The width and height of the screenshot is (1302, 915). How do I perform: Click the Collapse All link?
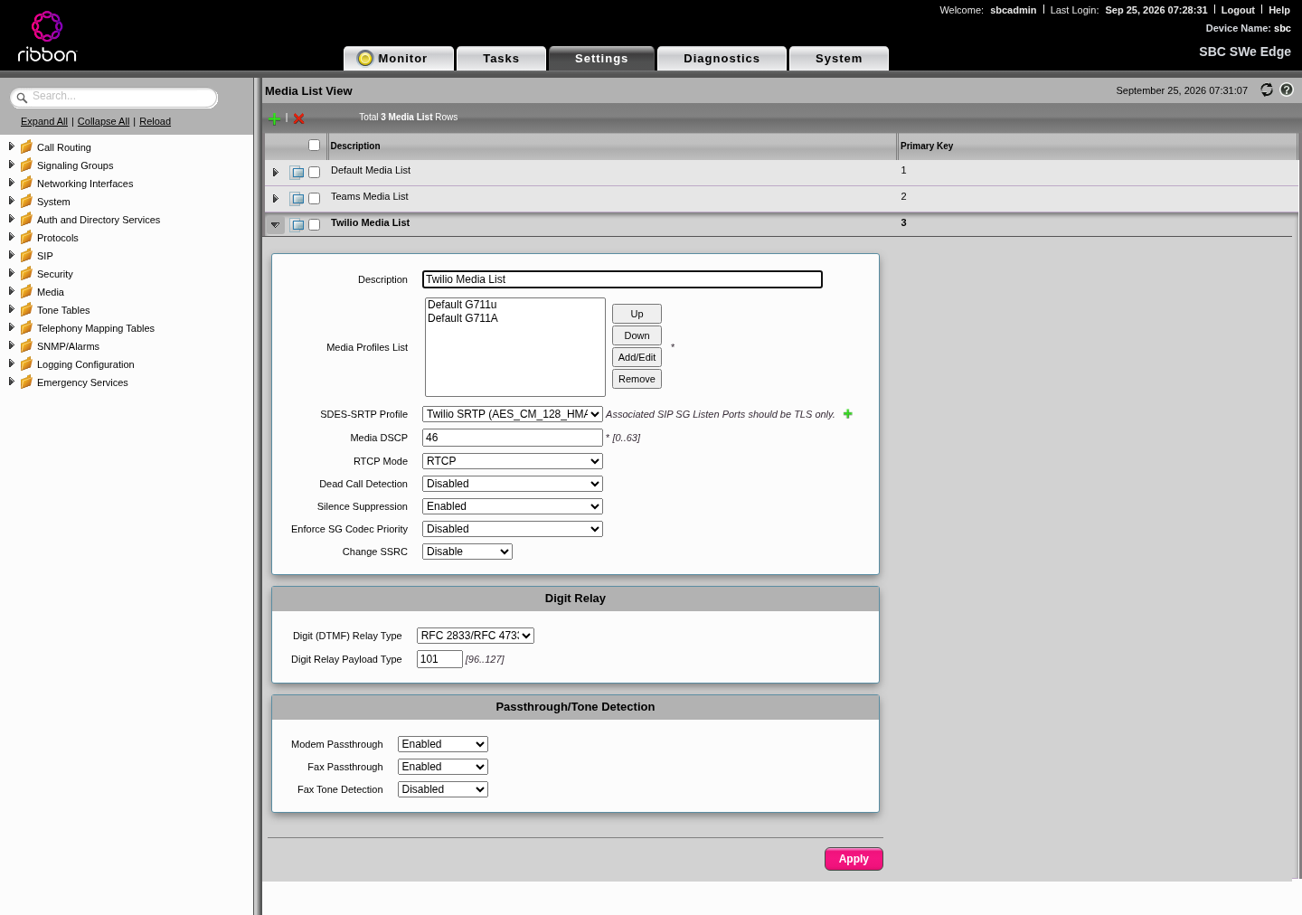click(x=104, y=121)
